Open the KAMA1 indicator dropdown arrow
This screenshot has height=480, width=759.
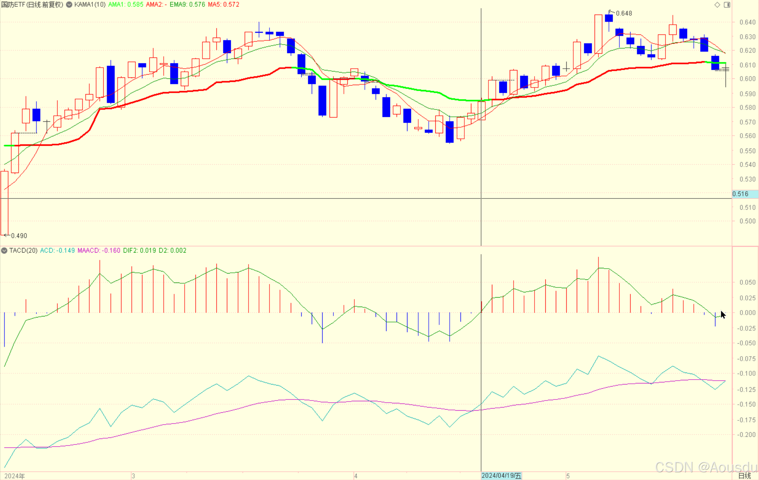click(69, 5)
